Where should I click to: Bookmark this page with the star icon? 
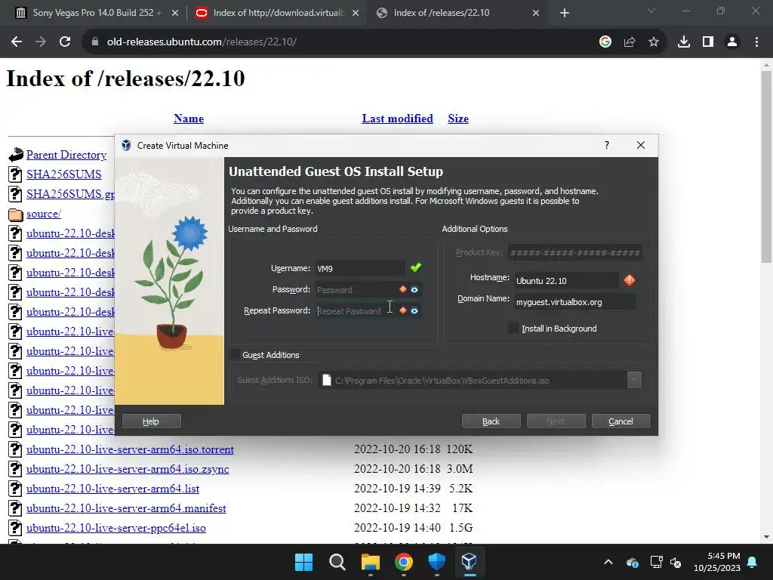654,42
